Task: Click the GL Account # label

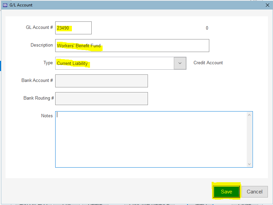Action: (39, 28)
